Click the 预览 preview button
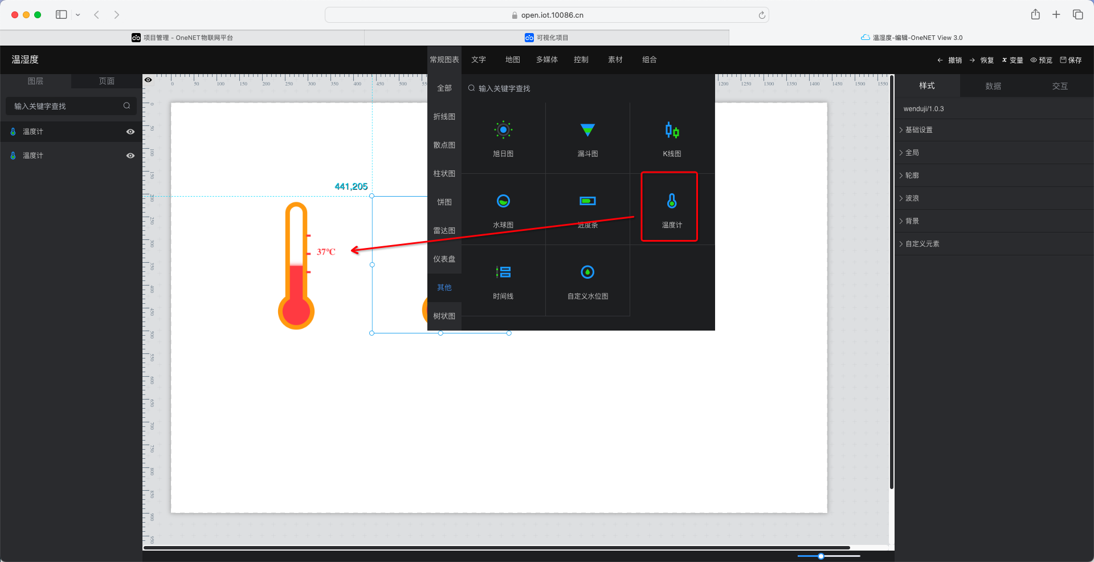Image resolution: width=1094 pixels, height=562 pixels. point(1041,60)
